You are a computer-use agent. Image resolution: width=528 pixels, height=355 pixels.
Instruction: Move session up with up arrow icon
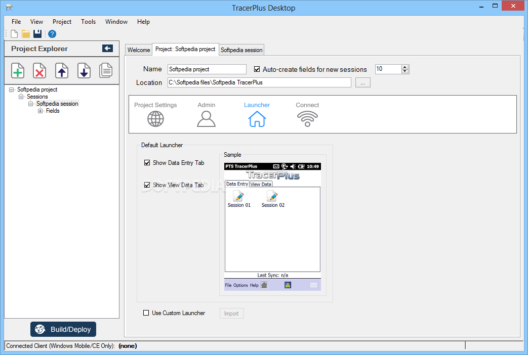(x=62, y=71)
